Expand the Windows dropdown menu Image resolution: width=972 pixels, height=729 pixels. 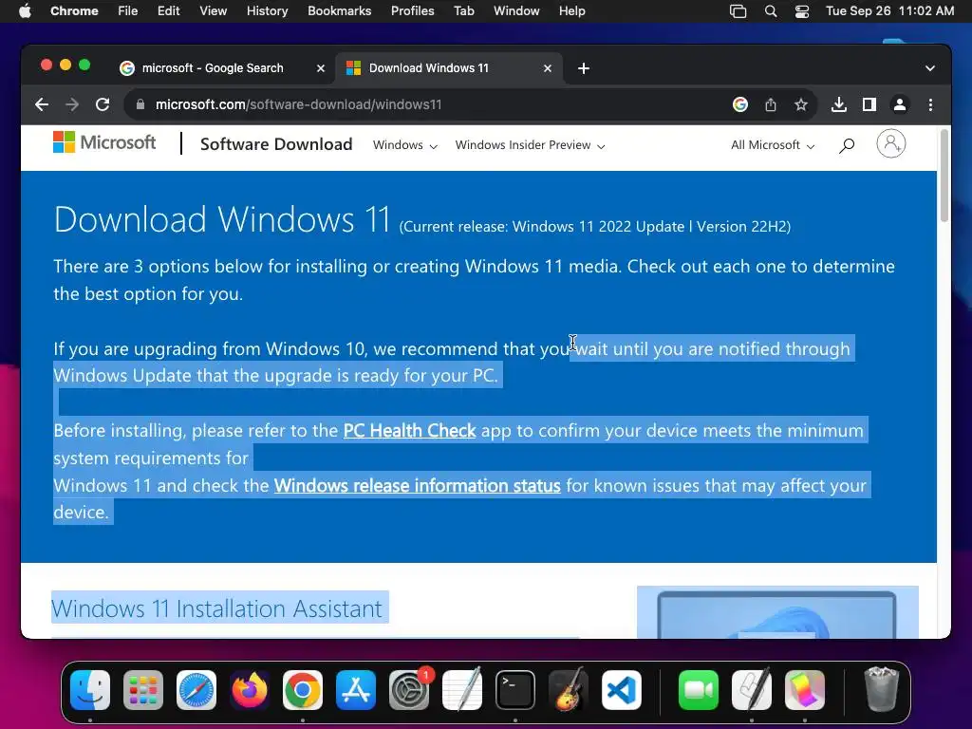[404, 145]
